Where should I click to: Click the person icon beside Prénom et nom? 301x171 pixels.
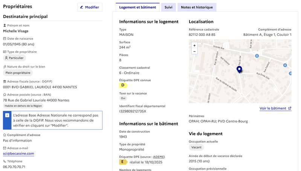[x=5, y=25]
